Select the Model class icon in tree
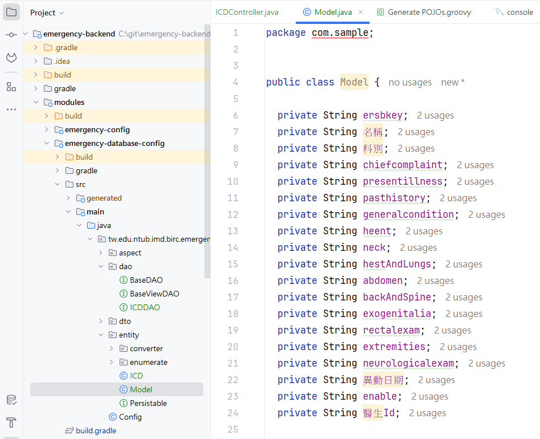The height and width of the screenshot is (439, 540). coord(123,390)
